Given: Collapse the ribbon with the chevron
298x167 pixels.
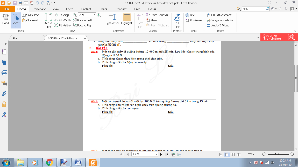Looking at the screenshot, I should (295, 31).
